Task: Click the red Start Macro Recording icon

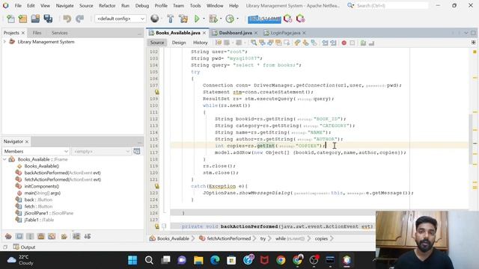Action: 344,43
